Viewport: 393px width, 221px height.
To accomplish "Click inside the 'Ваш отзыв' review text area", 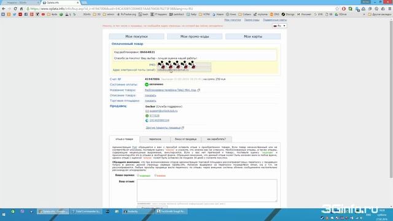I will coord(207,190).
